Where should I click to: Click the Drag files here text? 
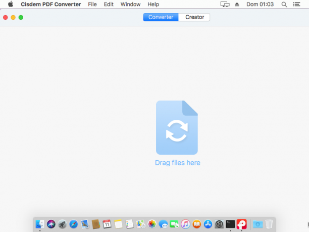[x=178, y=163]
